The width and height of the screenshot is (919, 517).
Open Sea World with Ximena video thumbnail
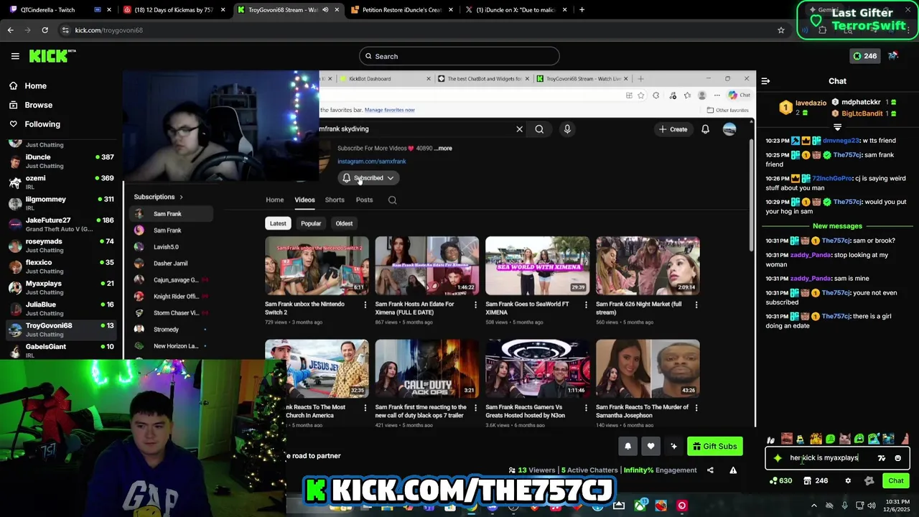537,266
